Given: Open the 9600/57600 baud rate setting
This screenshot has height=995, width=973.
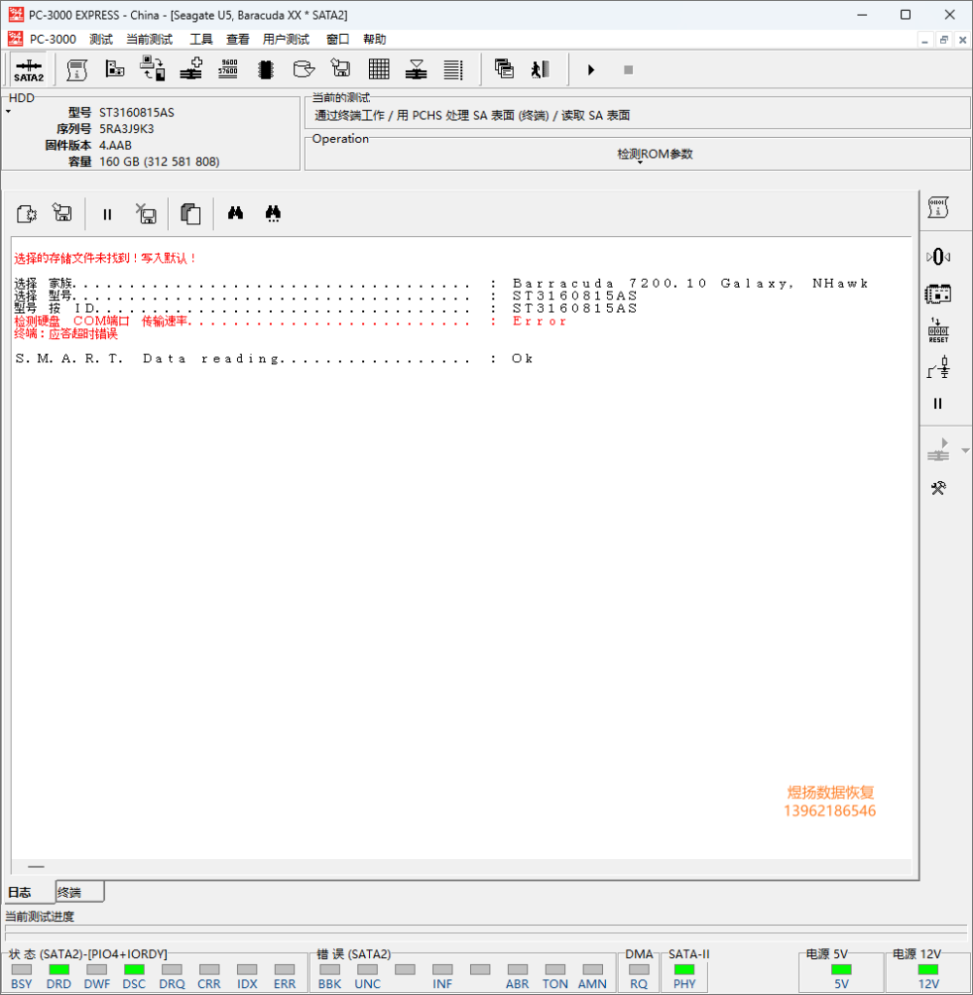Looking at the screenshot, I should (227, 69).
